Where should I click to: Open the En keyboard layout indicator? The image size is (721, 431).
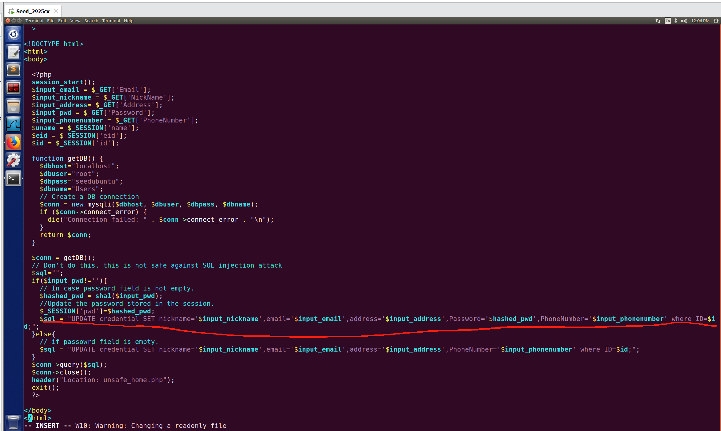click(x=667, y=21)
